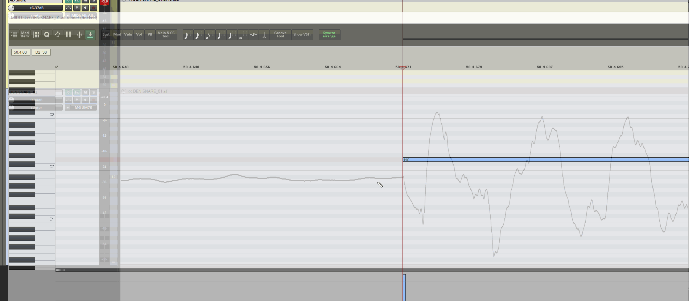Set note length to whole note
Viewport: 689px width, 301px height.
[242, 35]
